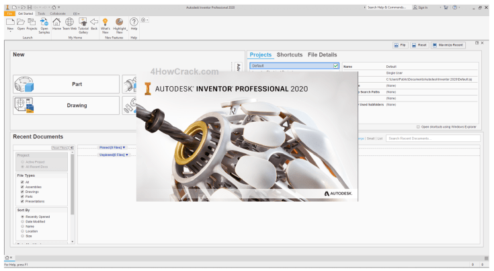494x271 pixels.
Task: Sort recent documents by Date Modified
Action: 22,221
